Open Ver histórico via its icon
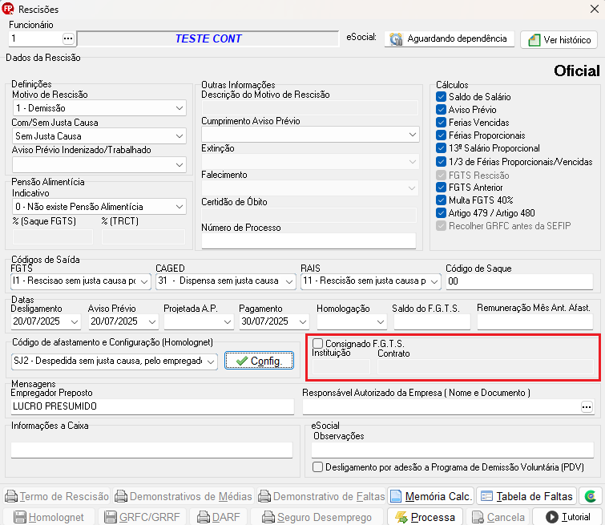The width and height of the screenshot is (605, 525). click(534, 40)
